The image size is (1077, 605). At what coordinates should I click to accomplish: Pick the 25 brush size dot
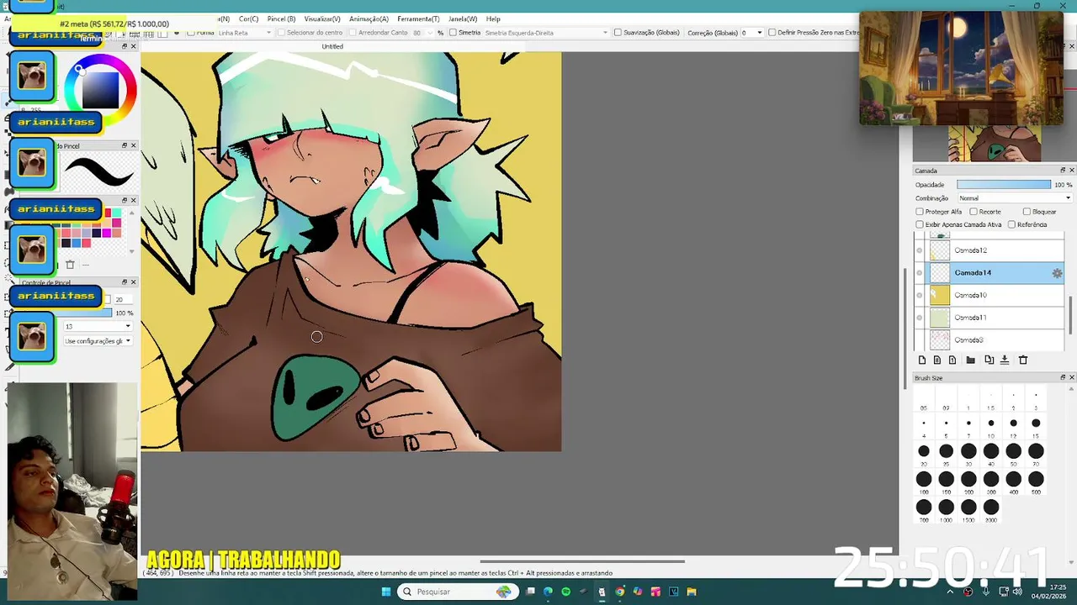click(947, 451)
